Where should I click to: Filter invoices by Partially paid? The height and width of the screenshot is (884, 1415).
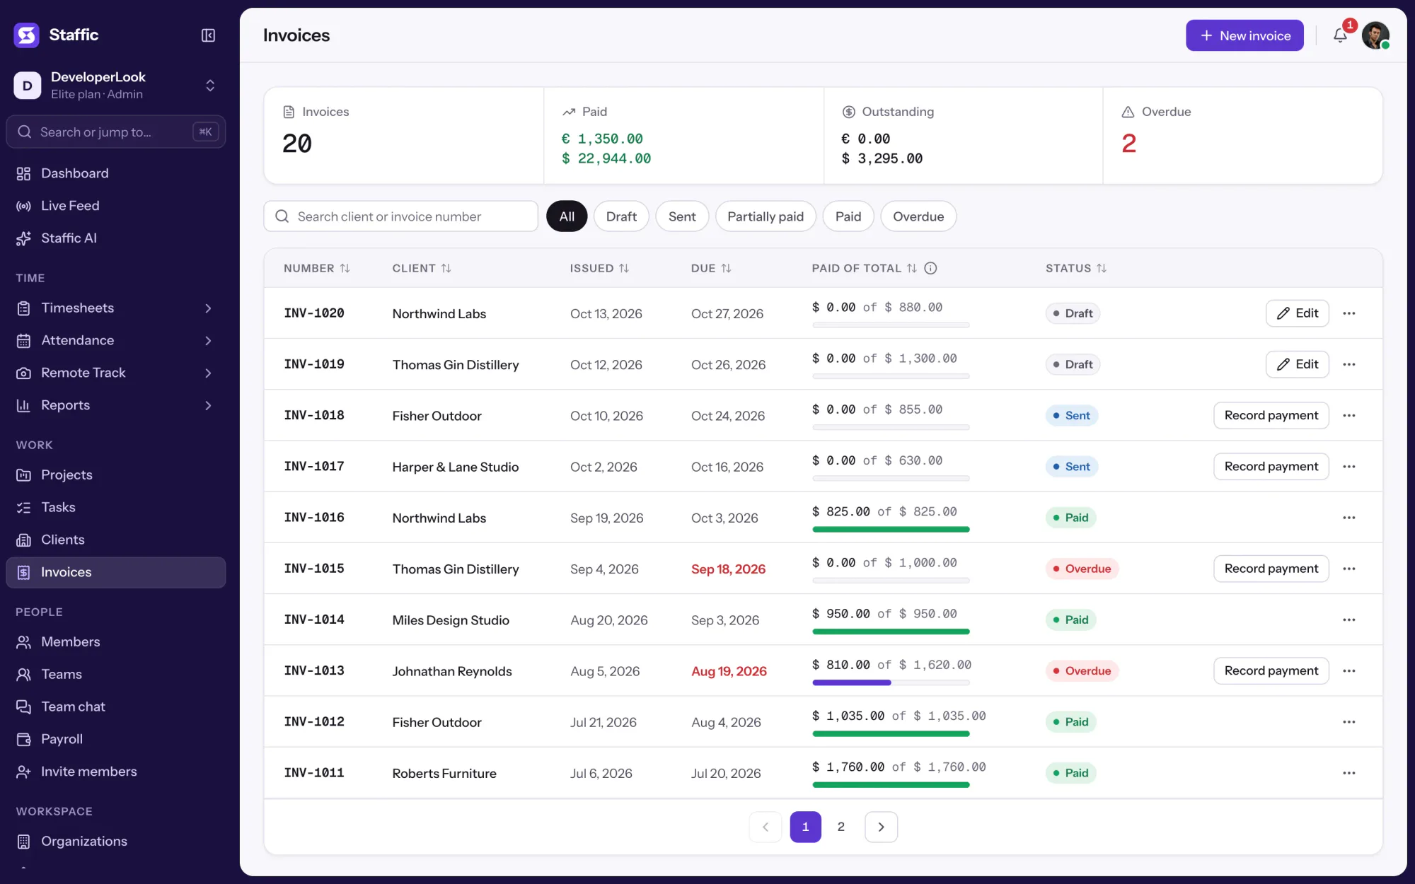[766, 216]
